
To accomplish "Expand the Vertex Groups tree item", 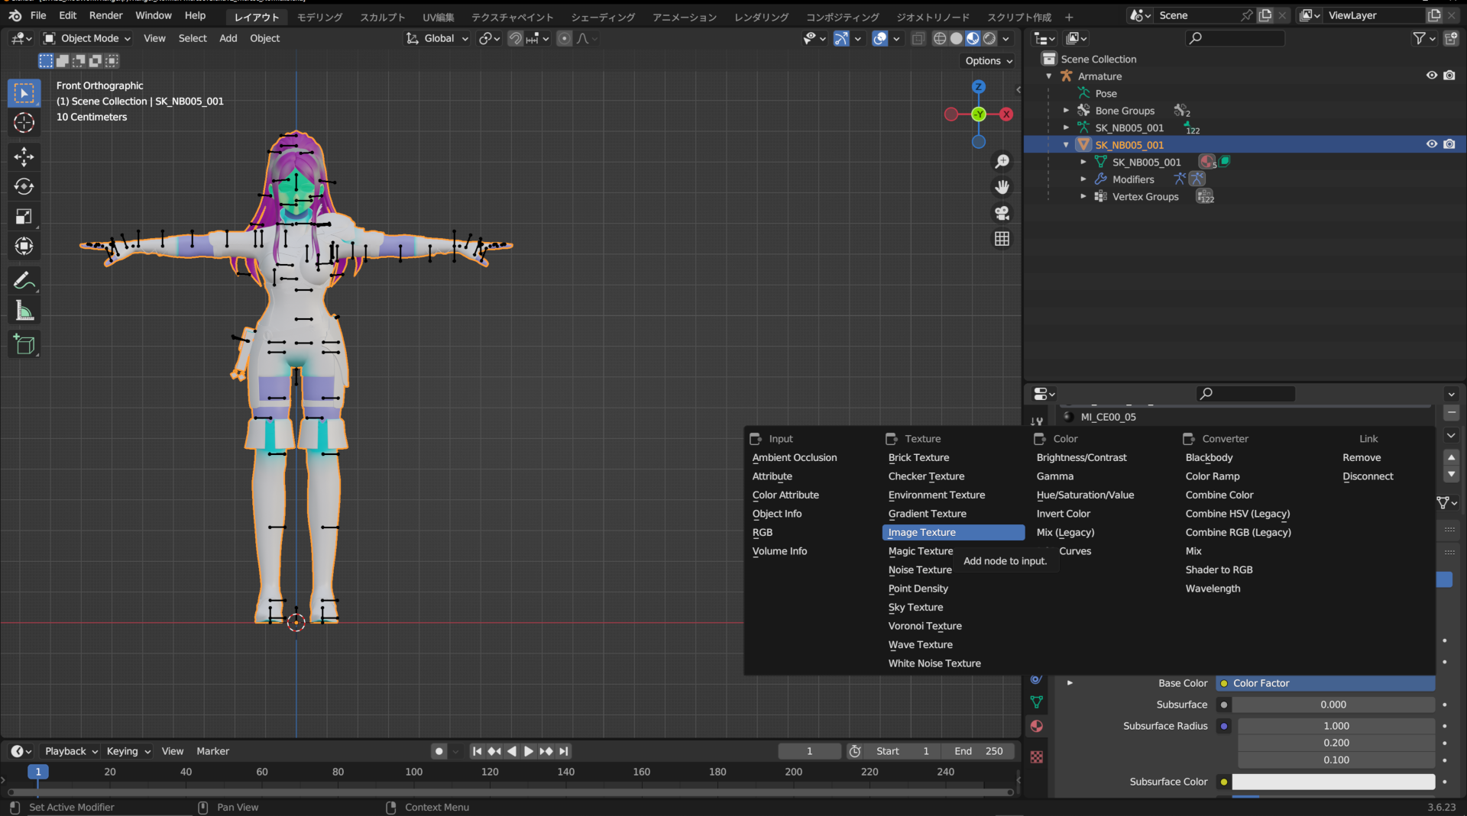I will [1083, 197].
